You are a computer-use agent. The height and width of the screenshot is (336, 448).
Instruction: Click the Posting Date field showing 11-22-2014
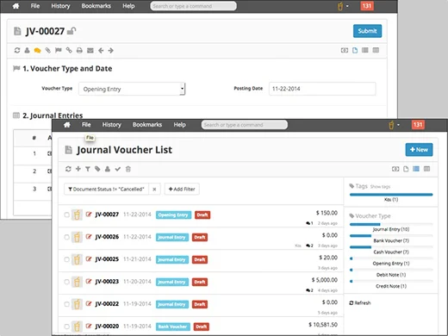point(322,89)
